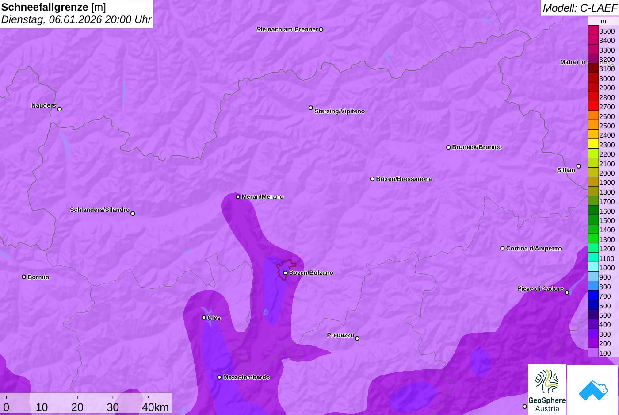Click the Sillian marker dot
This screenshot has width=619, height=415.
click(579, 166)
